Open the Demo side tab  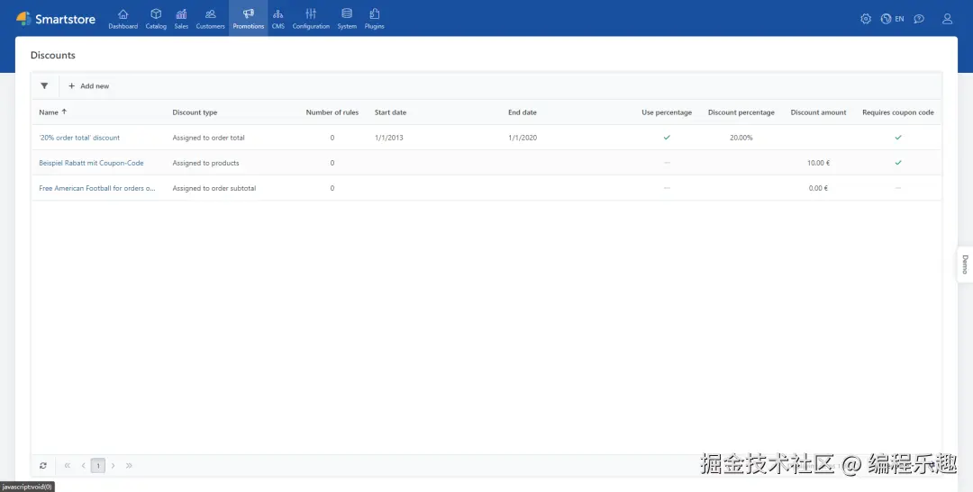[965, 264]
